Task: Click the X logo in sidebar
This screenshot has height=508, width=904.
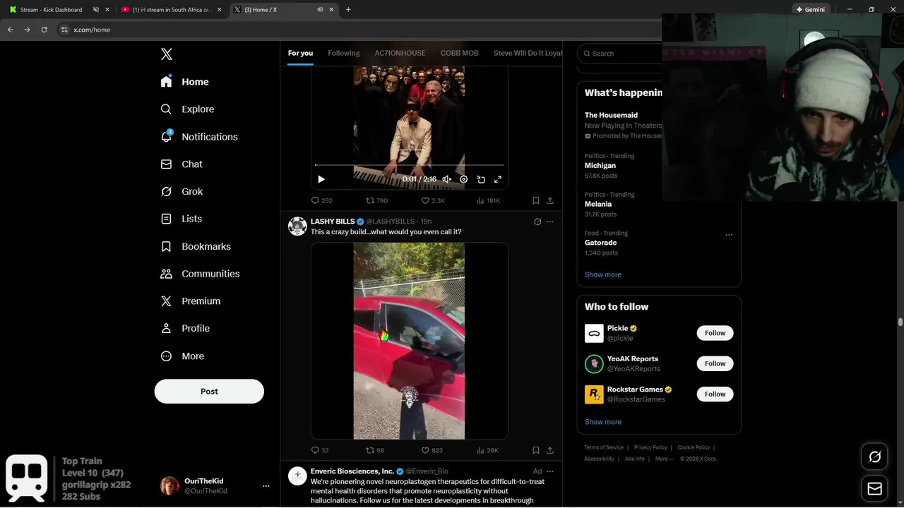Action: pos(167,54)
